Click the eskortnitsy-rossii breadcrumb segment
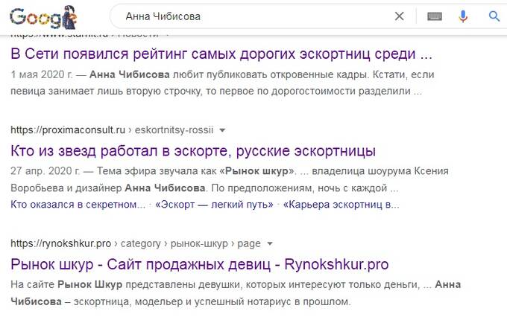The height and width of the screenshot is (320, 507). pos(174,130)
